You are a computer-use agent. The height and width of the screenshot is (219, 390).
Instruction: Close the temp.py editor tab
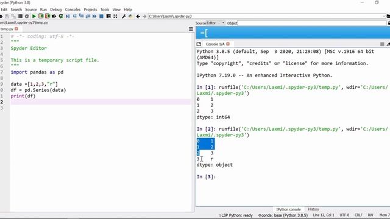point(16,29)
